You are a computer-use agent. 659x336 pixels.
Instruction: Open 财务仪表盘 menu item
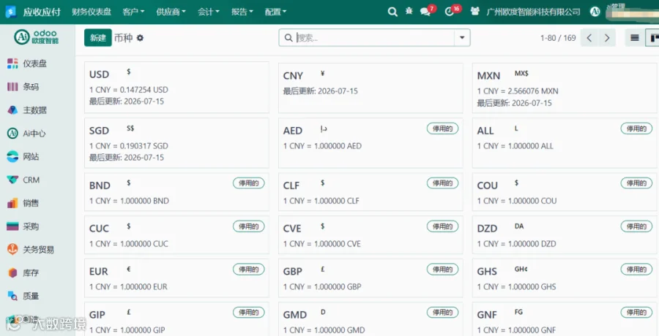coord(92,12)
